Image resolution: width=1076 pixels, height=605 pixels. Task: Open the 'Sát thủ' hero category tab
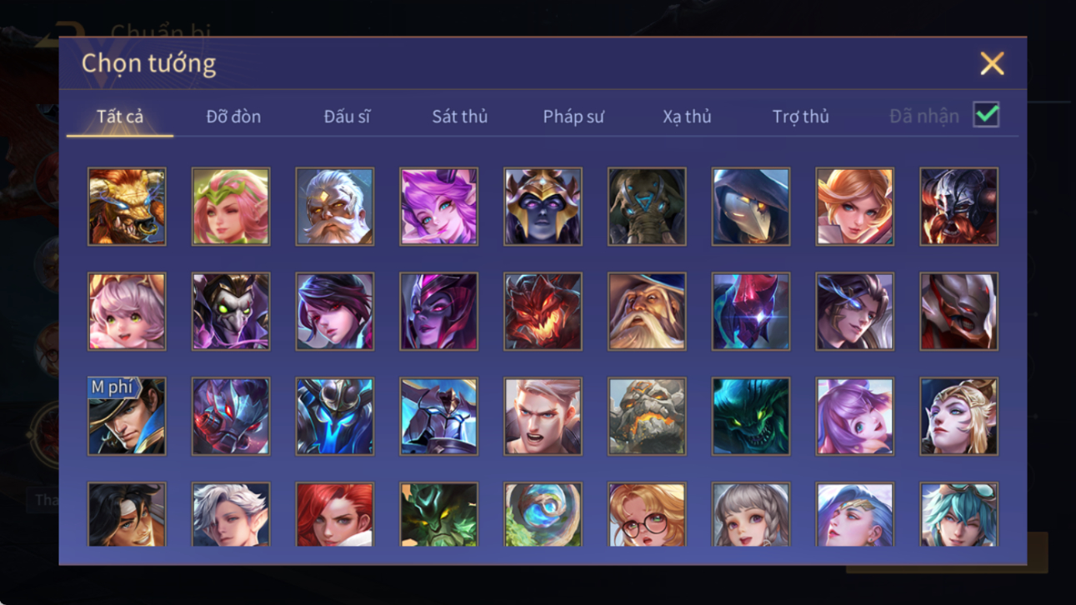click(459, 117)
